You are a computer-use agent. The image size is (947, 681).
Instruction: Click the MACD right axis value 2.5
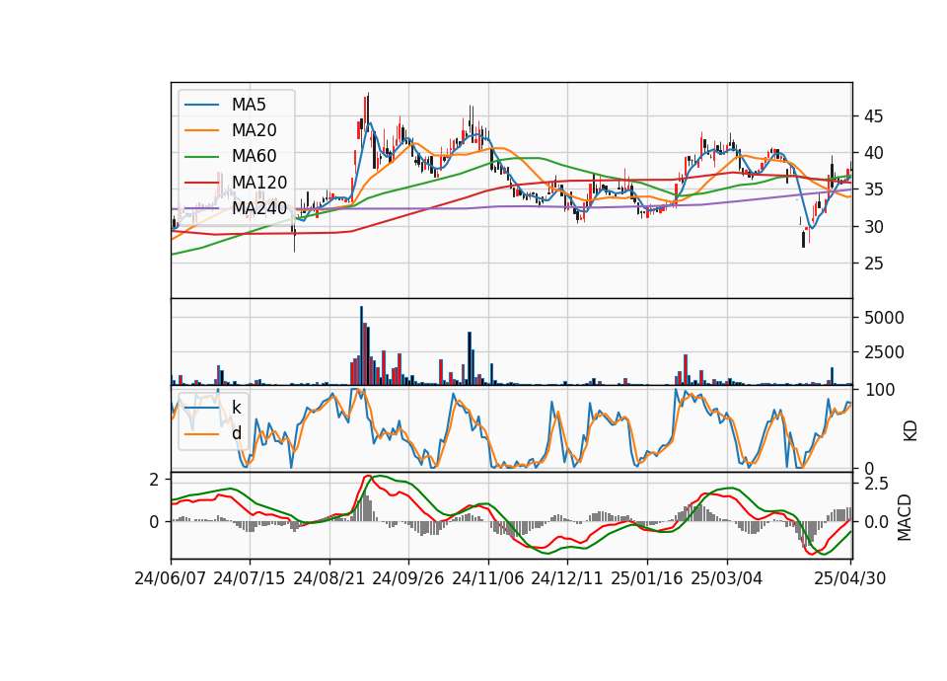876,484
